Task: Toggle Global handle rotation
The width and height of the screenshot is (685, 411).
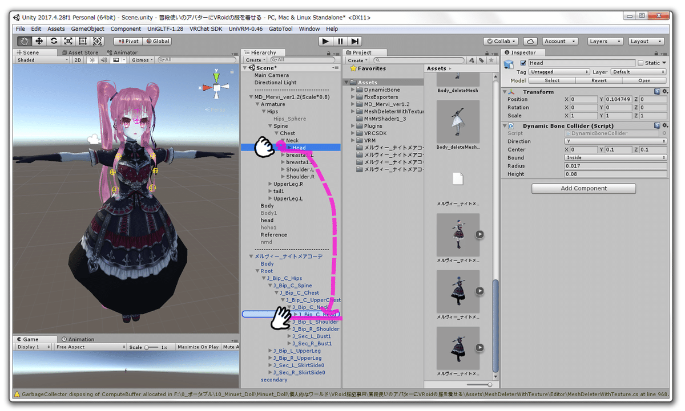Action: pos(158,41)
